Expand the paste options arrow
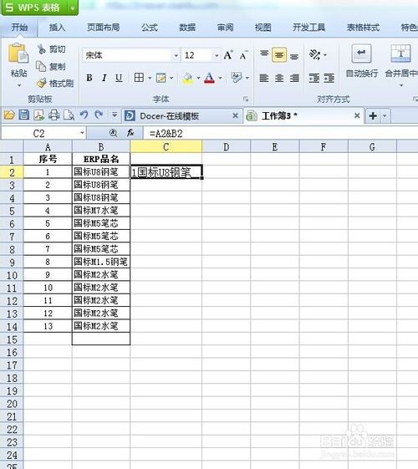Image resolution: width=418 pixels, height=469 pixels. click(19, 85)
